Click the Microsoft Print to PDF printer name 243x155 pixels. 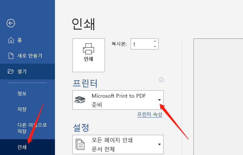[119, 96]
